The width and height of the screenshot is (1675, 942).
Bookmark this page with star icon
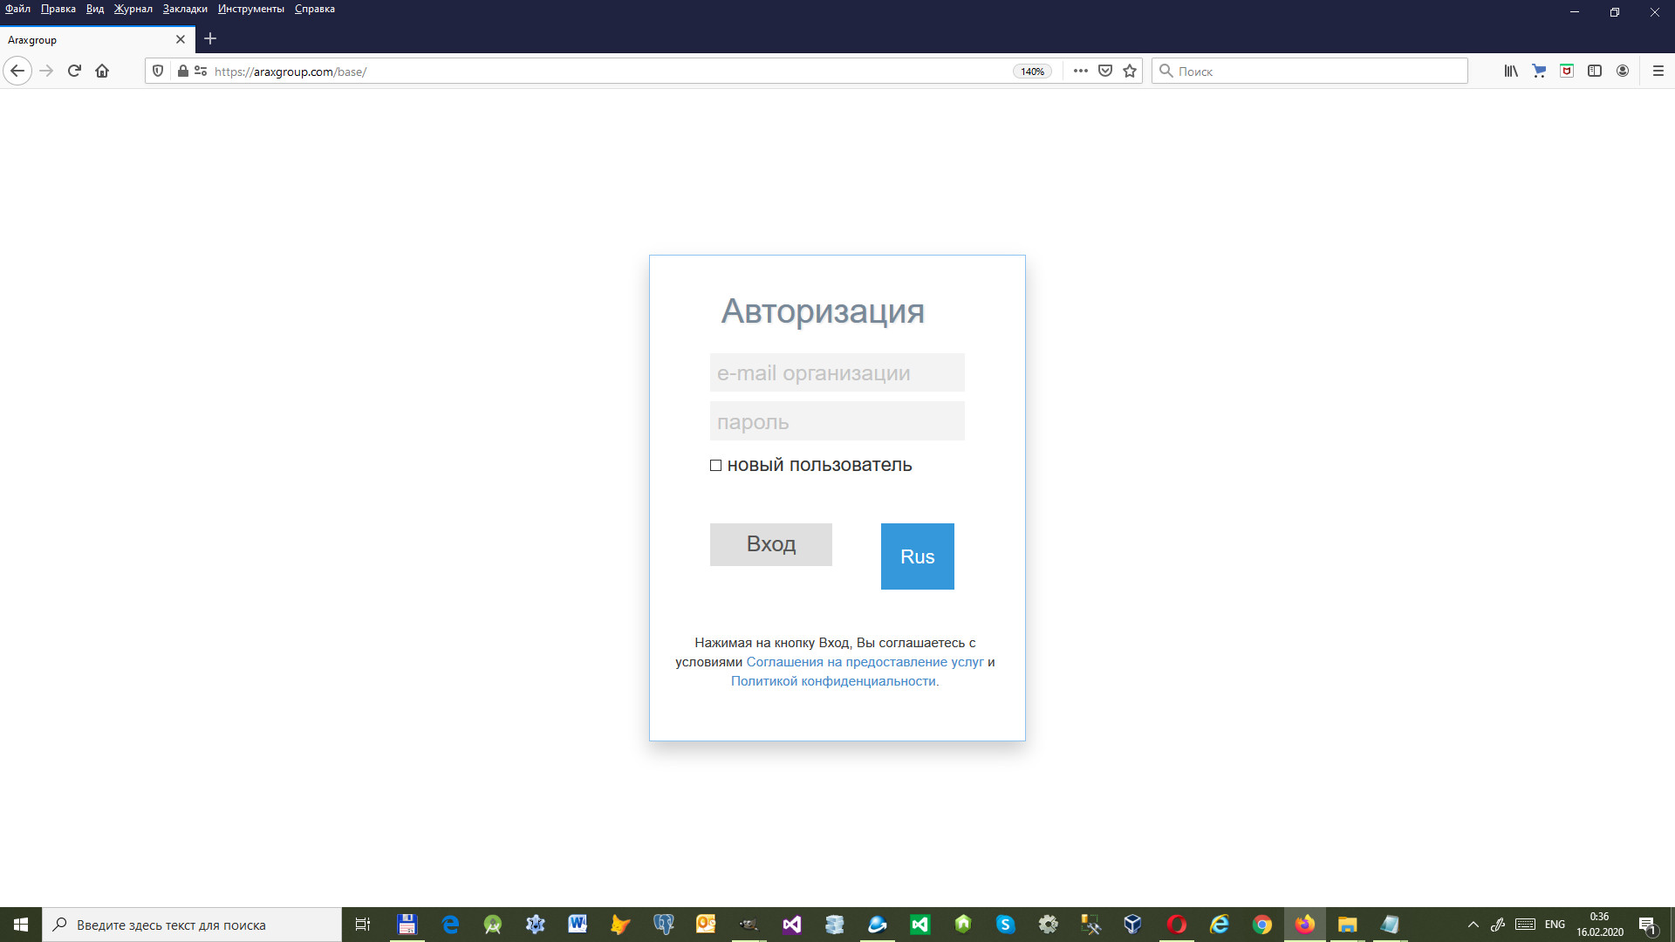pos(1130,72)
